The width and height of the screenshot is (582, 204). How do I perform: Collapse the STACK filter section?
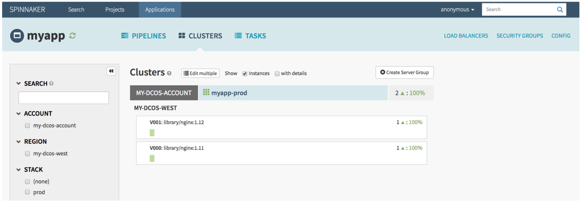19,170
